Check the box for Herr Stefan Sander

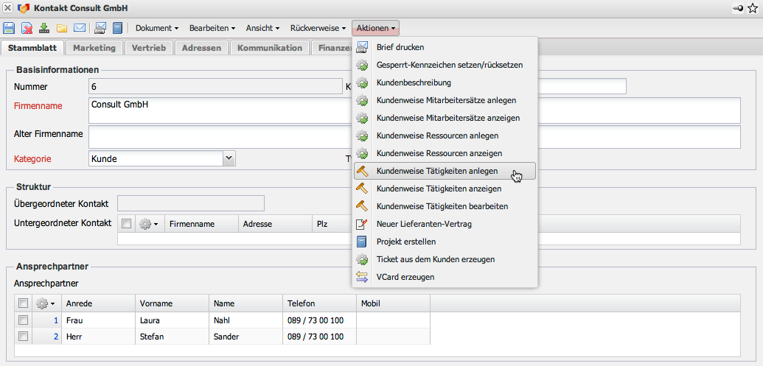(x=24, y=337)
